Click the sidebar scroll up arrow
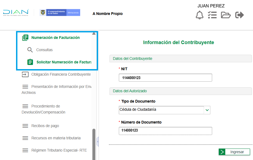This screenshot has width=253, height=160. 94,34
